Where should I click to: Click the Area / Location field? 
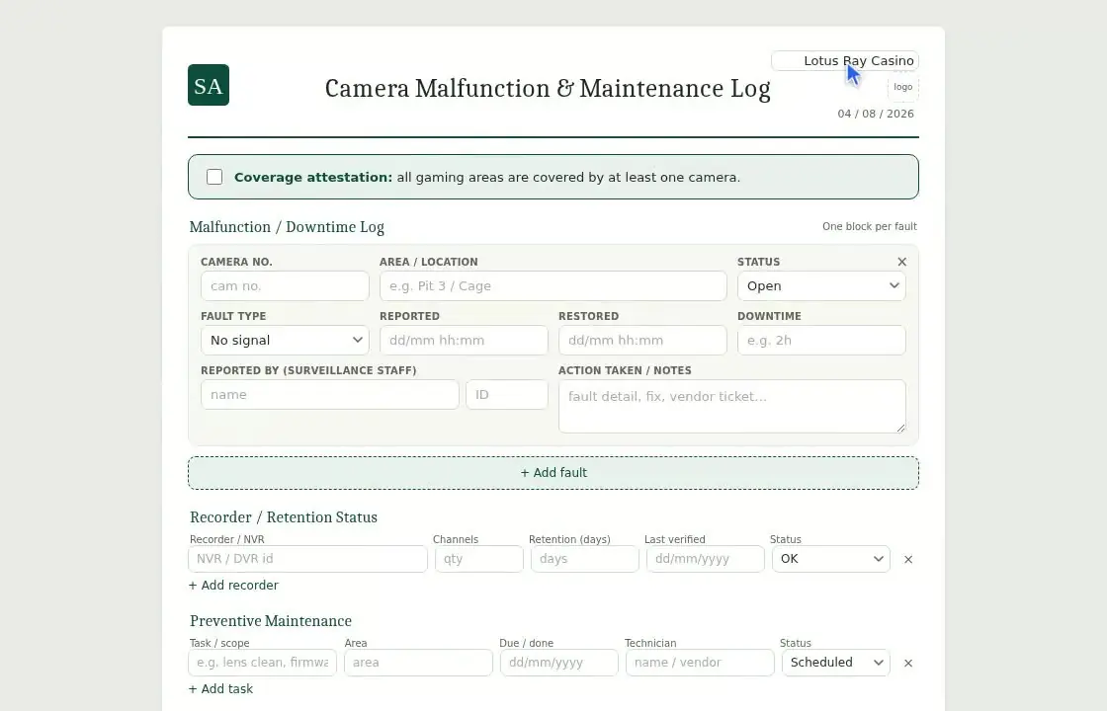[x=553, y=285]
